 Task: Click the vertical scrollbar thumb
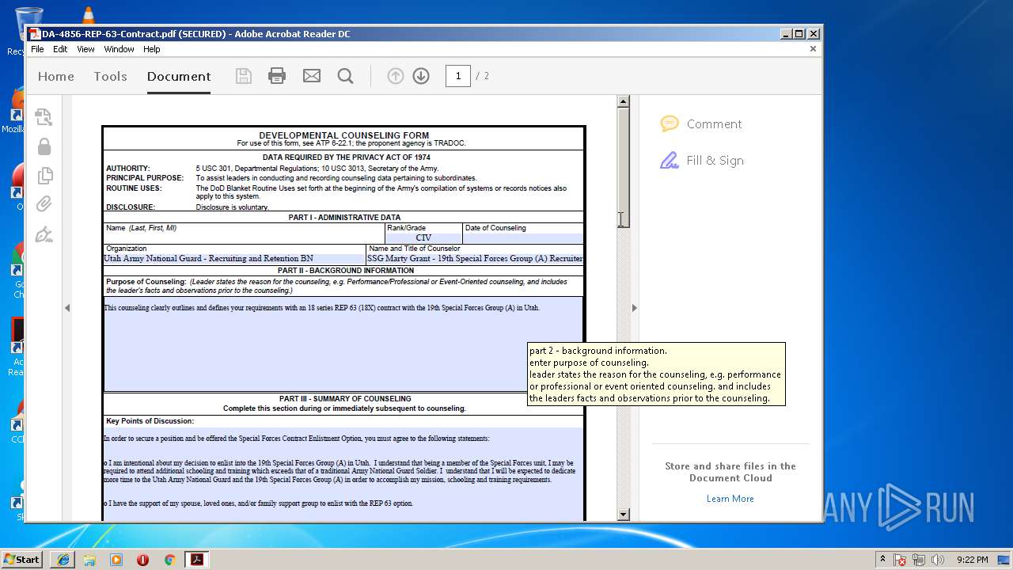coord(623,168)
